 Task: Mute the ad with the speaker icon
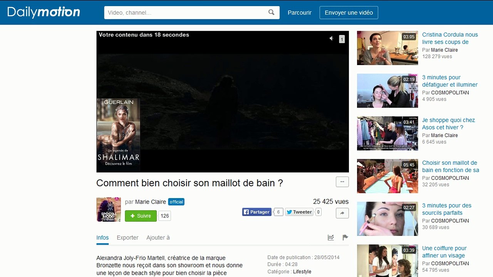tap(331, 38)
